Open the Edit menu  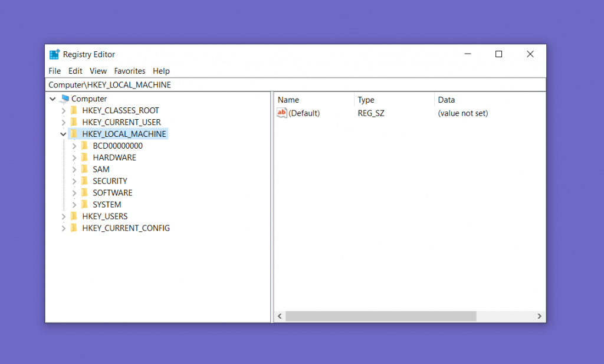pos(75,71)
